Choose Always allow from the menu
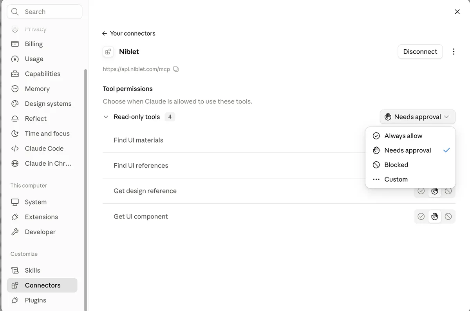This screenshot has height=311, width=470. tap(410, 136)
